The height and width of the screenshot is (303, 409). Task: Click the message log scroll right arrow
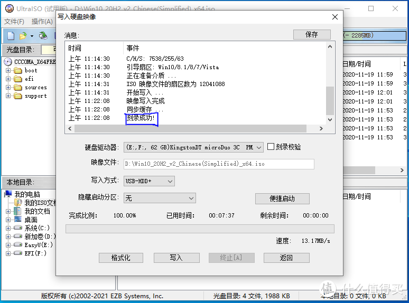click(x=321, y=128)
